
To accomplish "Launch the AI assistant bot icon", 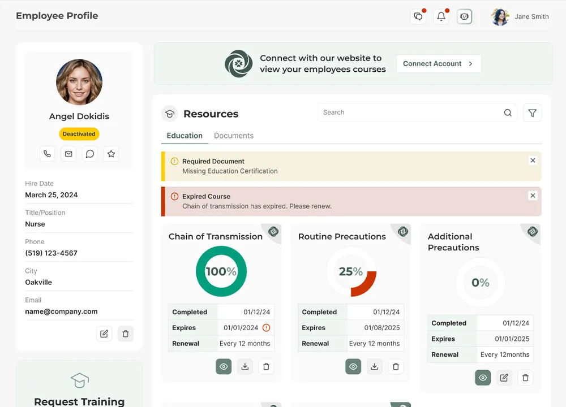I will 465,16.
